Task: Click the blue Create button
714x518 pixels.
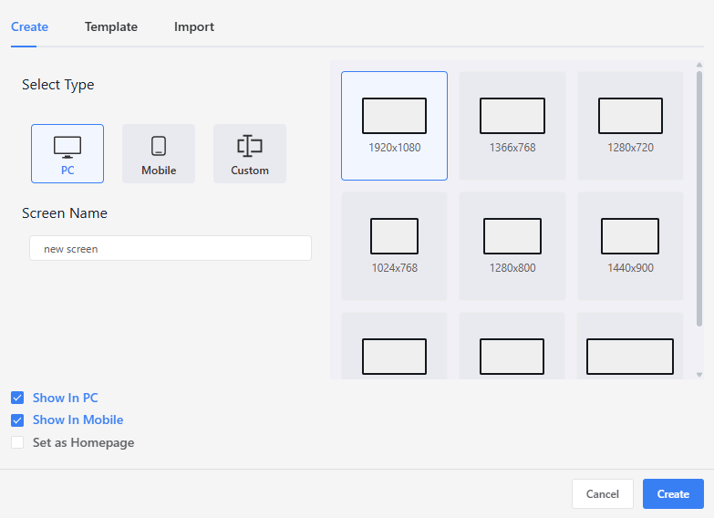Action: click(673, 493)
